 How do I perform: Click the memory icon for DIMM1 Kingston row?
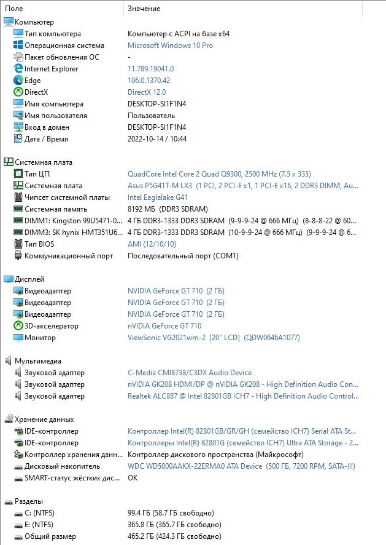pyautogui.click(x=18, y=221)
